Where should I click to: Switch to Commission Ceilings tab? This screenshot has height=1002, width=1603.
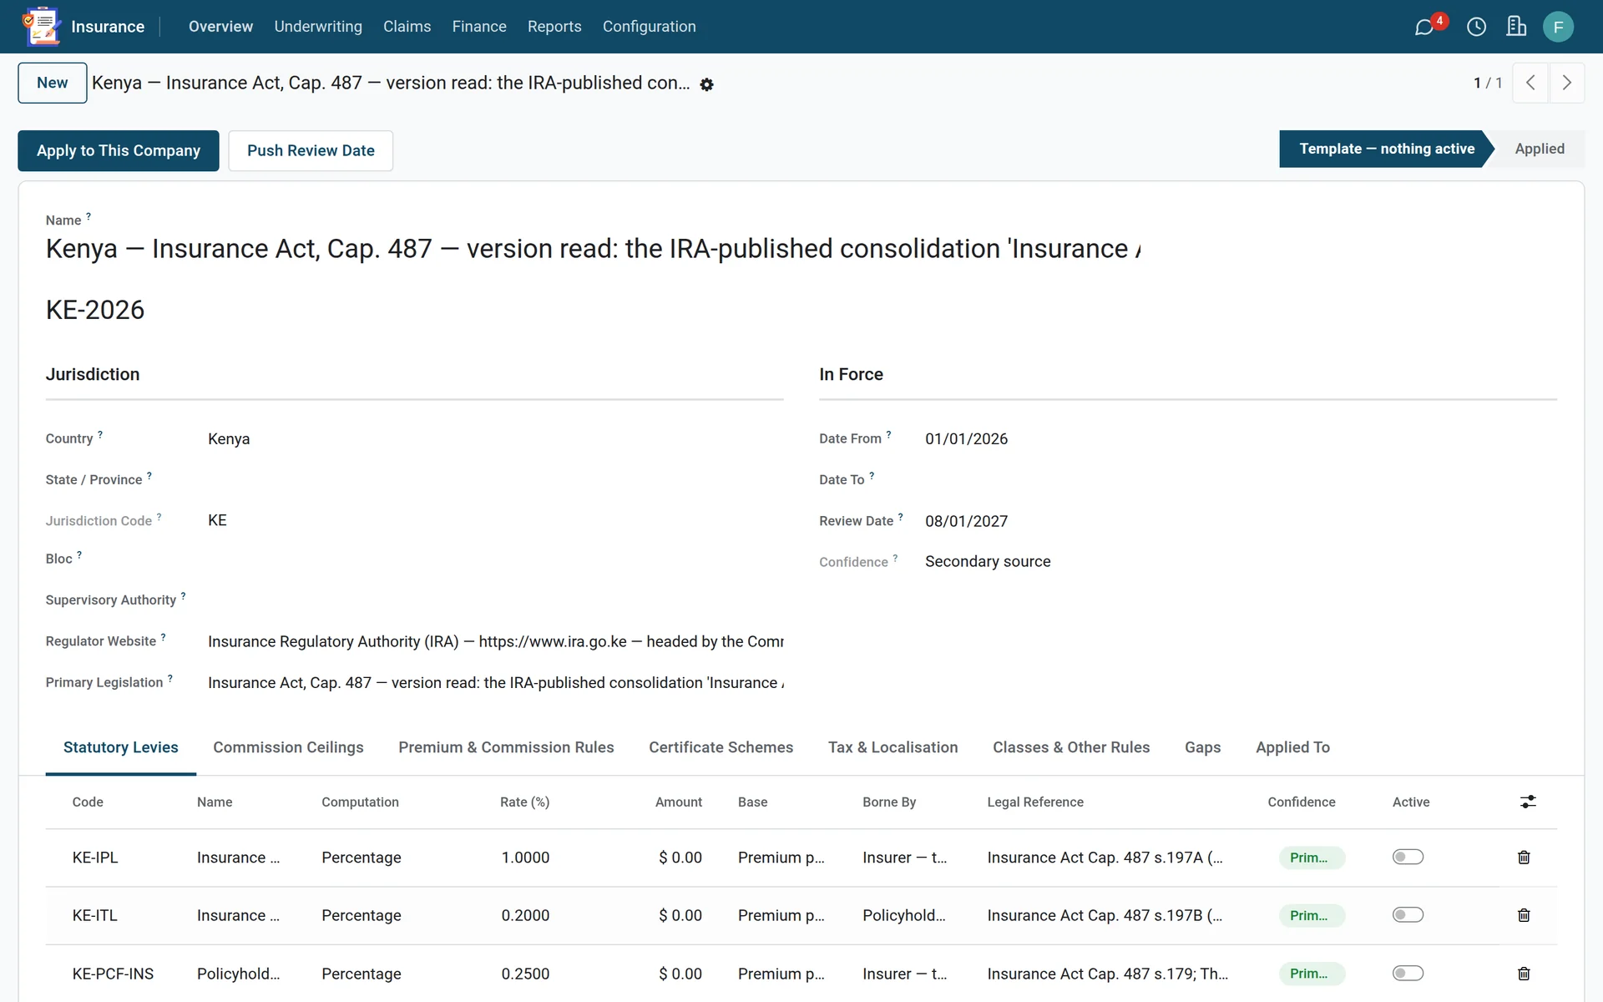[x=288, y=747]
